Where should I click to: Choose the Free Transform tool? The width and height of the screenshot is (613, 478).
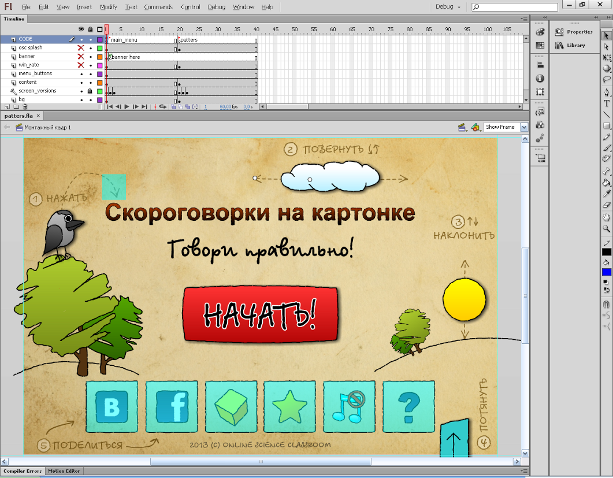coord(606,57)
